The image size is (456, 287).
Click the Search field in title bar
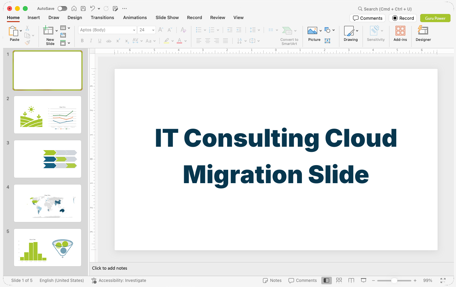(x=385, y=9)
